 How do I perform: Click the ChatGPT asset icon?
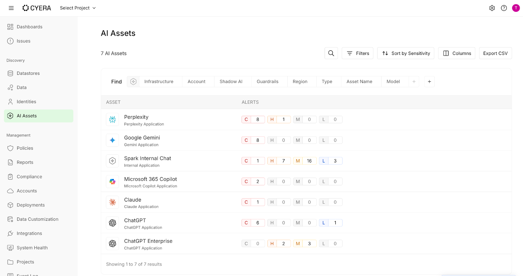click(112, 223)
